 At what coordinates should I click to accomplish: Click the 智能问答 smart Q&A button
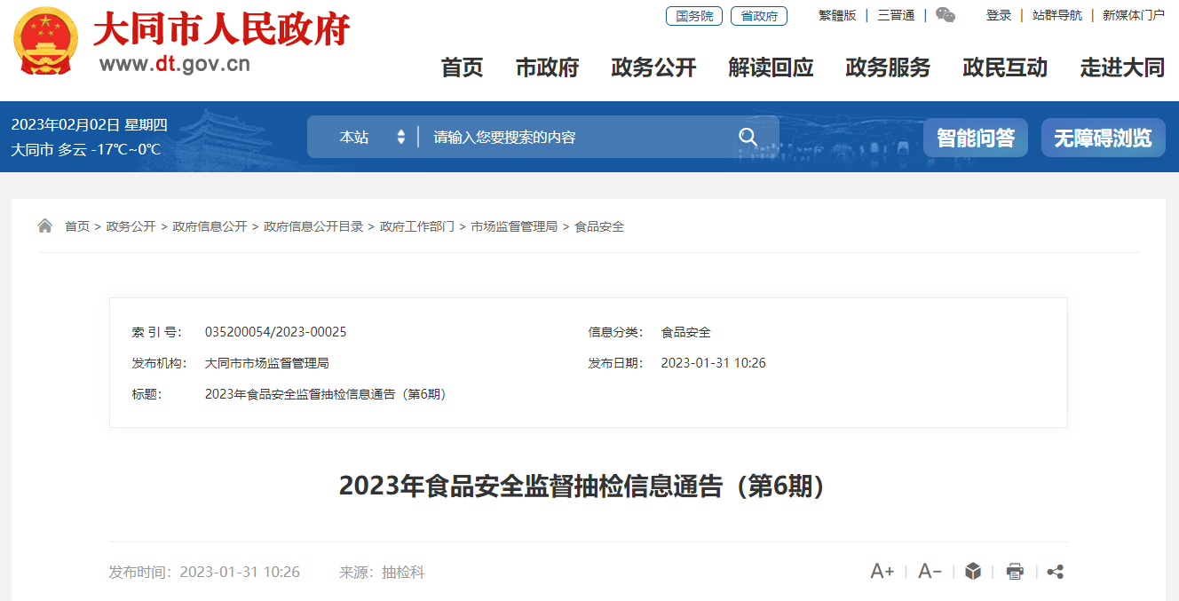(x=975, y=138)
